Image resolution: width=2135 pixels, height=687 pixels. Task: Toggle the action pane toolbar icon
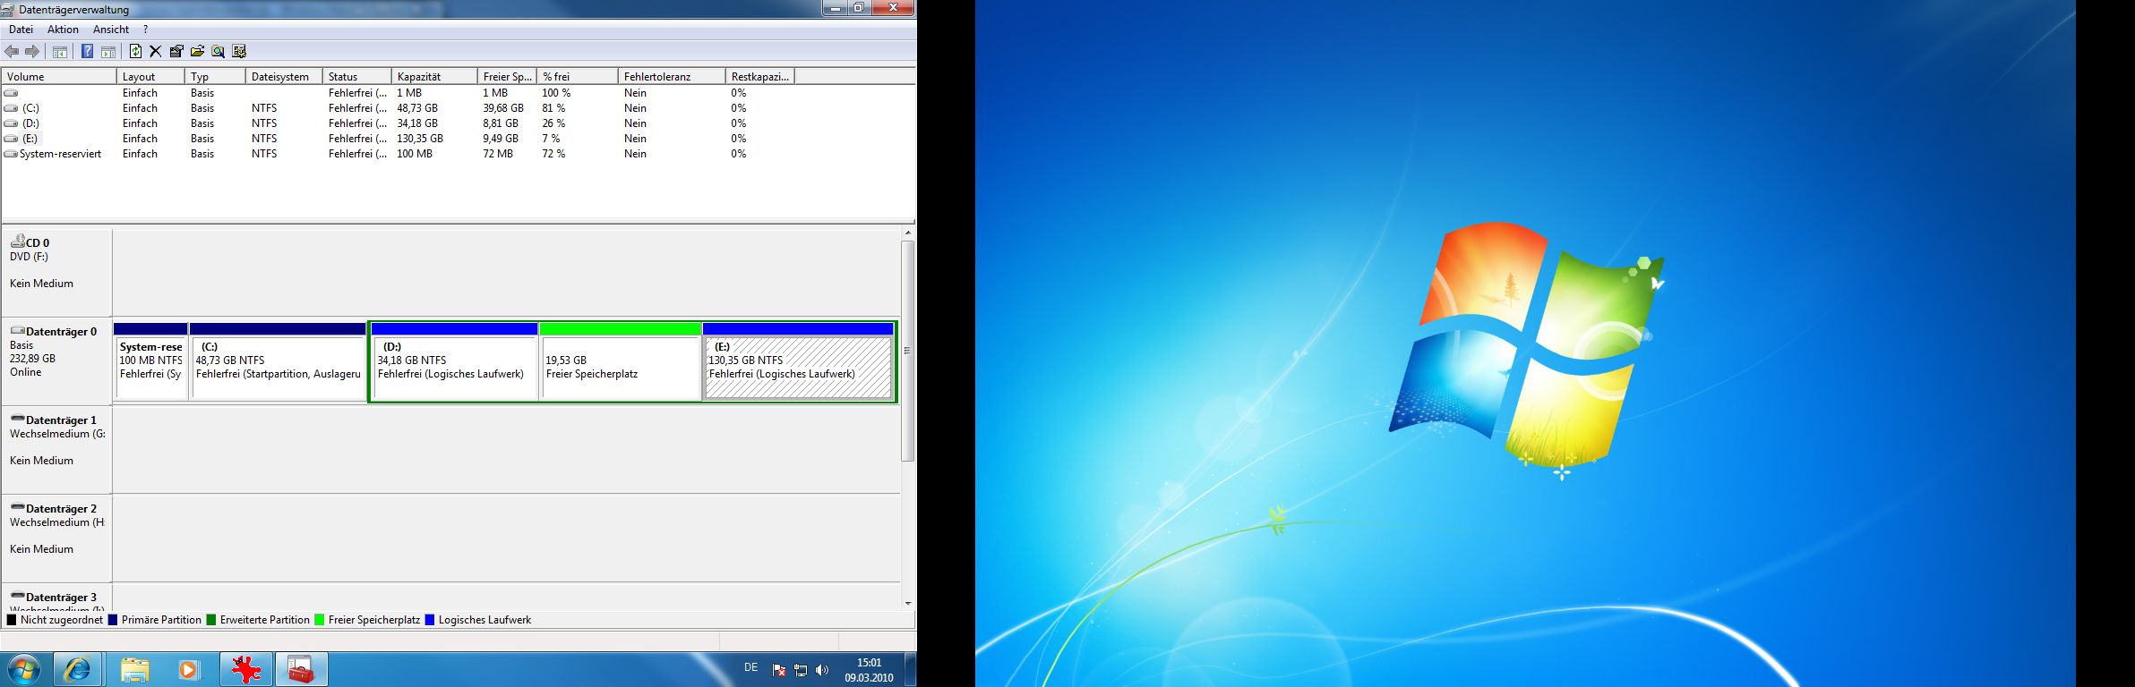point(108,52)
